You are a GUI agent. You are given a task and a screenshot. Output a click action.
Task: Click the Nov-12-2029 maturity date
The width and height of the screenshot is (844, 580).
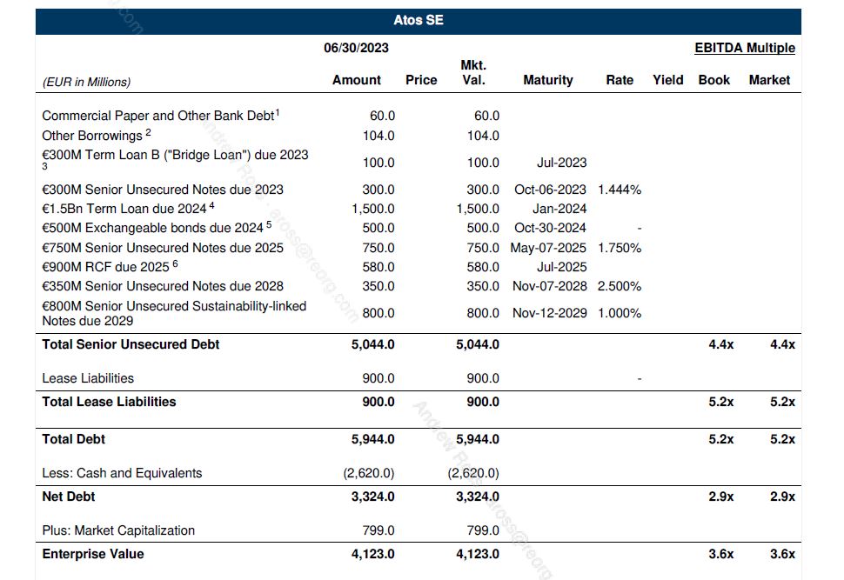(x=550, y=313)
